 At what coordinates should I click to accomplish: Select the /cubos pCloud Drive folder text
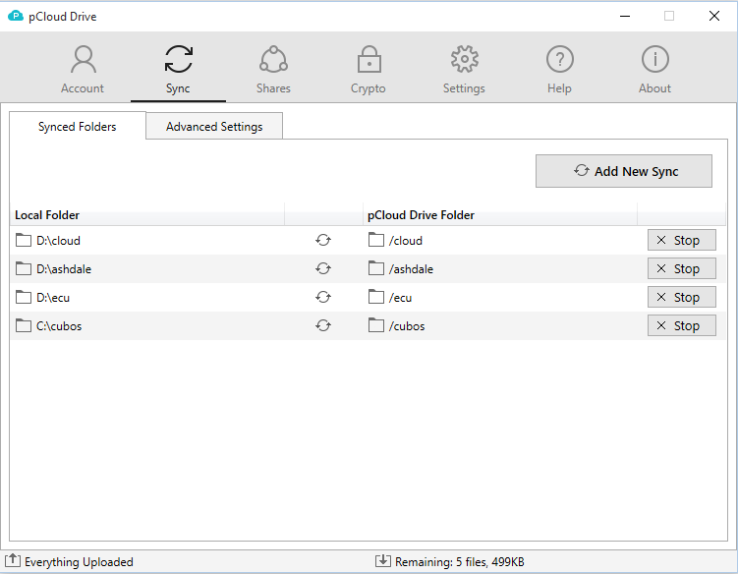407,326
